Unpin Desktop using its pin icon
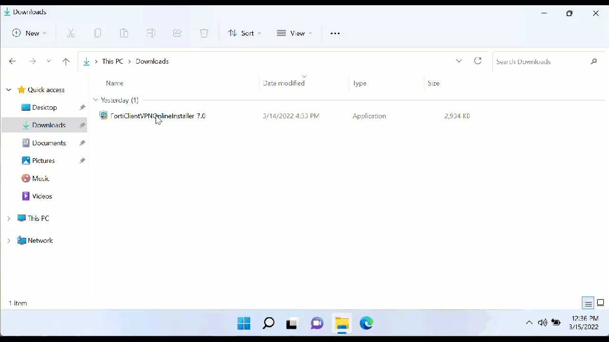 click(82, 108)
